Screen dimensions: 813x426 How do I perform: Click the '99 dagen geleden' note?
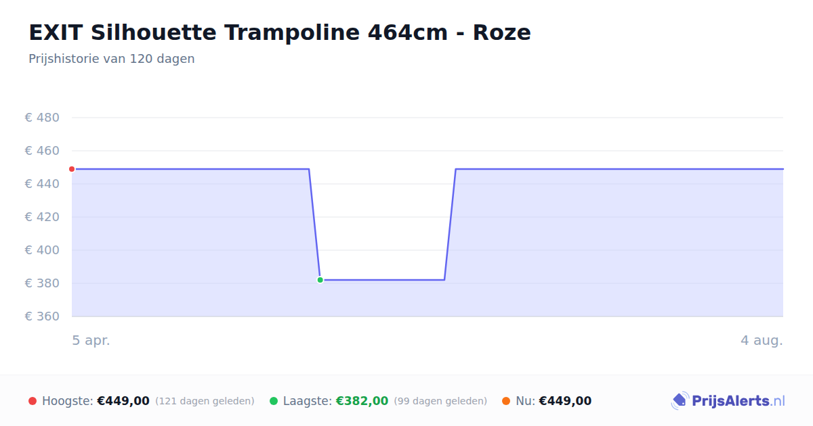(440, 401)
